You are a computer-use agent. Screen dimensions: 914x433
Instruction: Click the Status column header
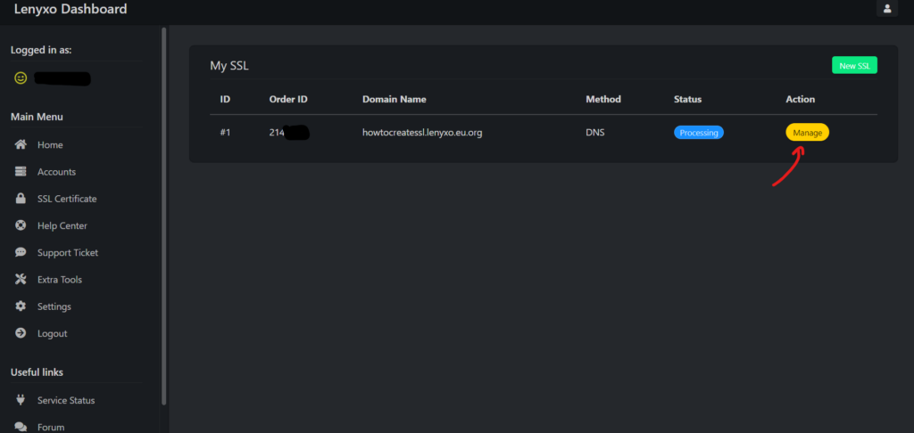(x=688, y=100)
